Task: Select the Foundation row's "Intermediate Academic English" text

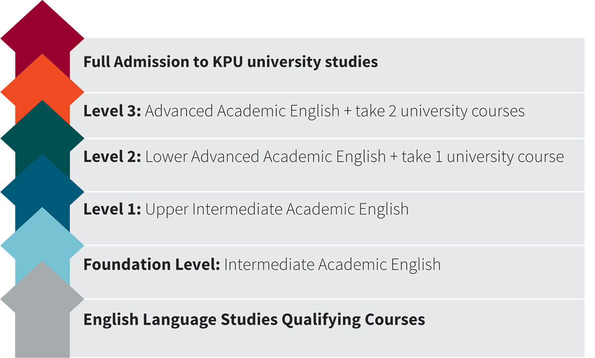Action: coord(332,264)
